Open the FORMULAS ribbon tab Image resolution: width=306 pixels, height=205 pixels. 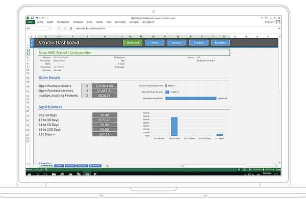78,22
